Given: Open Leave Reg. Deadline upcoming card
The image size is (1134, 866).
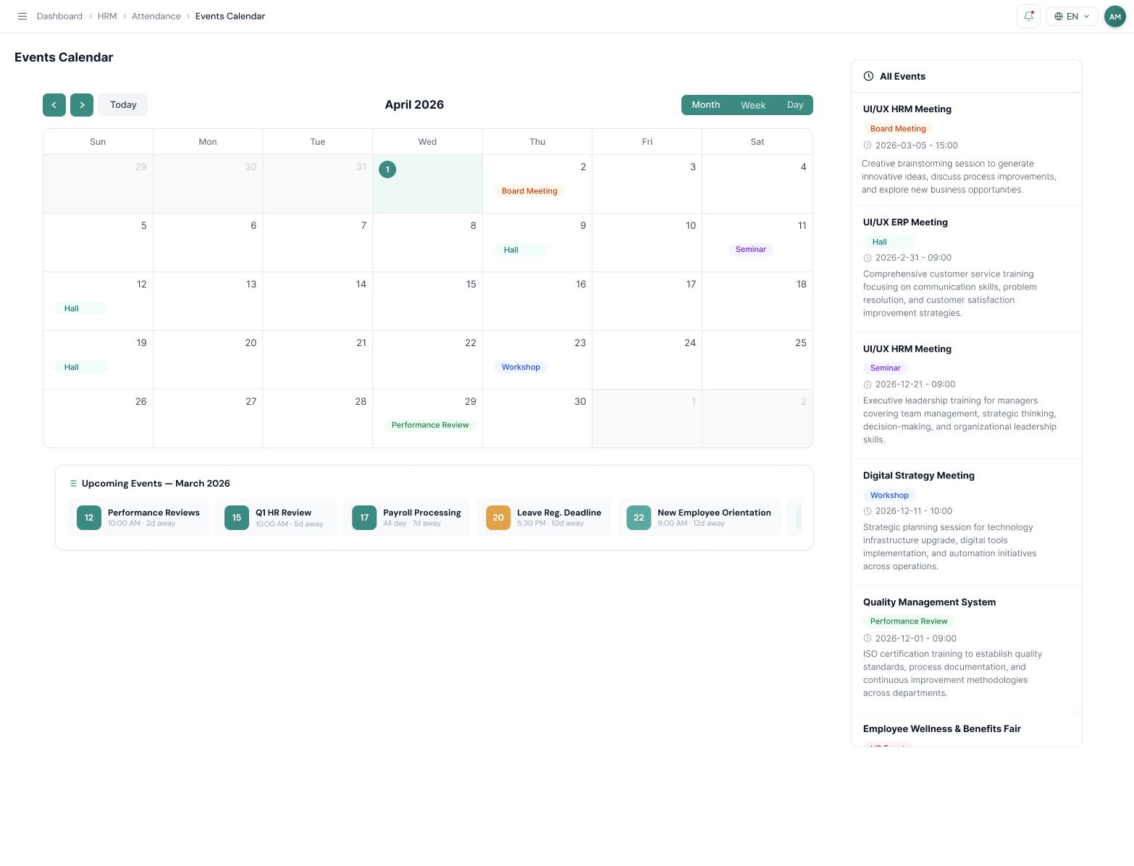Looking at the screenshot, I should click(x=544, y=518).
